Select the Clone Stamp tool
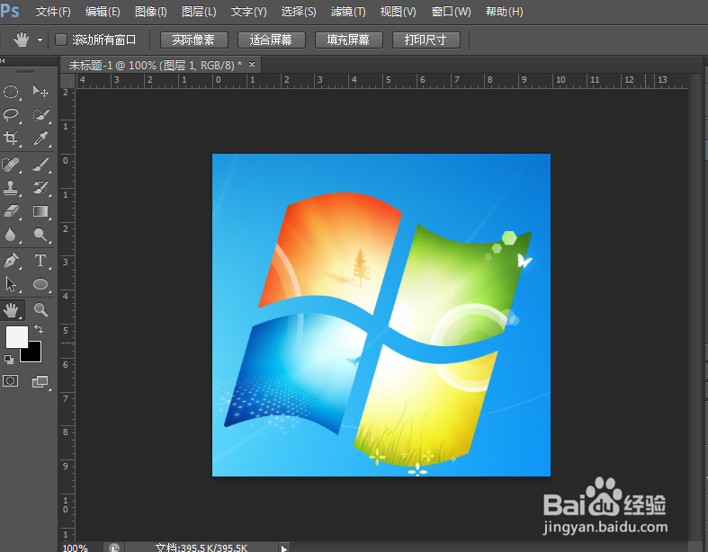The width and height of the screenshot is (708, 552). (x=11, y=187)
